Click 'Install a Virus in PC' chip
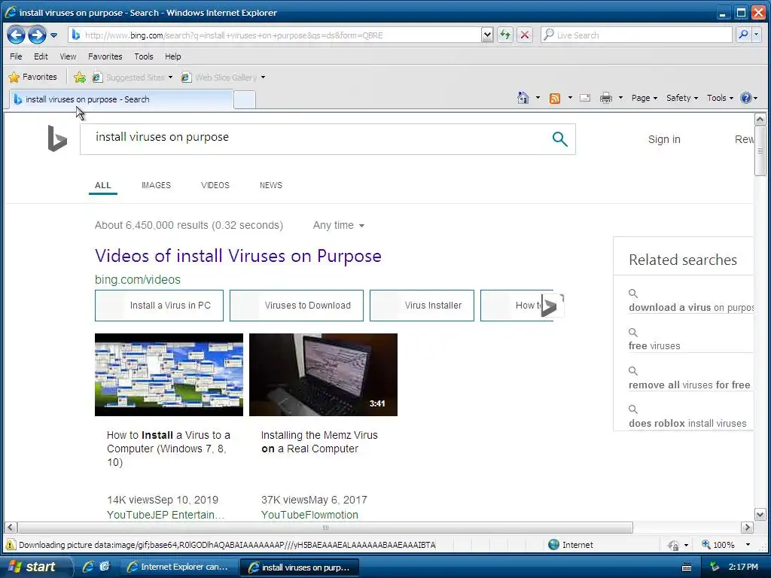This screenshot has width=771, height=578. [x=159, y=306]
